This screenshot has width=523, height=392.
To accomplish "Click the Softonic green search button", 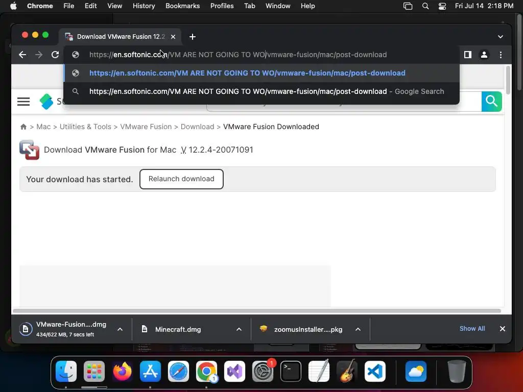I will pyautogui.click(x=492, y=102).
